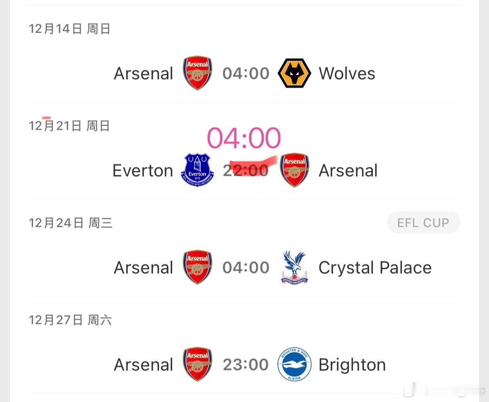Click the Brighton & Hove Albion crest
The image size is (489, 402).
294,364
